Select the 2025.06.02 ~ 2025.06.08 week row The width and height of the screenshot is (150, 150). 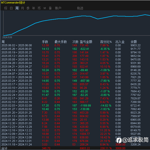click(x=75, y=45)
